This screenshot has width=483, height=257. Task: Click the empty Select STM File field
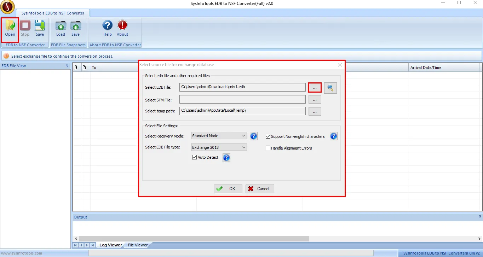click(x=242, y=99)
